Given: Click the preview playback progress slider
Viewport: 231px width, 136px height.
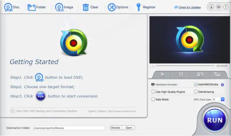Looking at the screenshot, I should [182, 66].
